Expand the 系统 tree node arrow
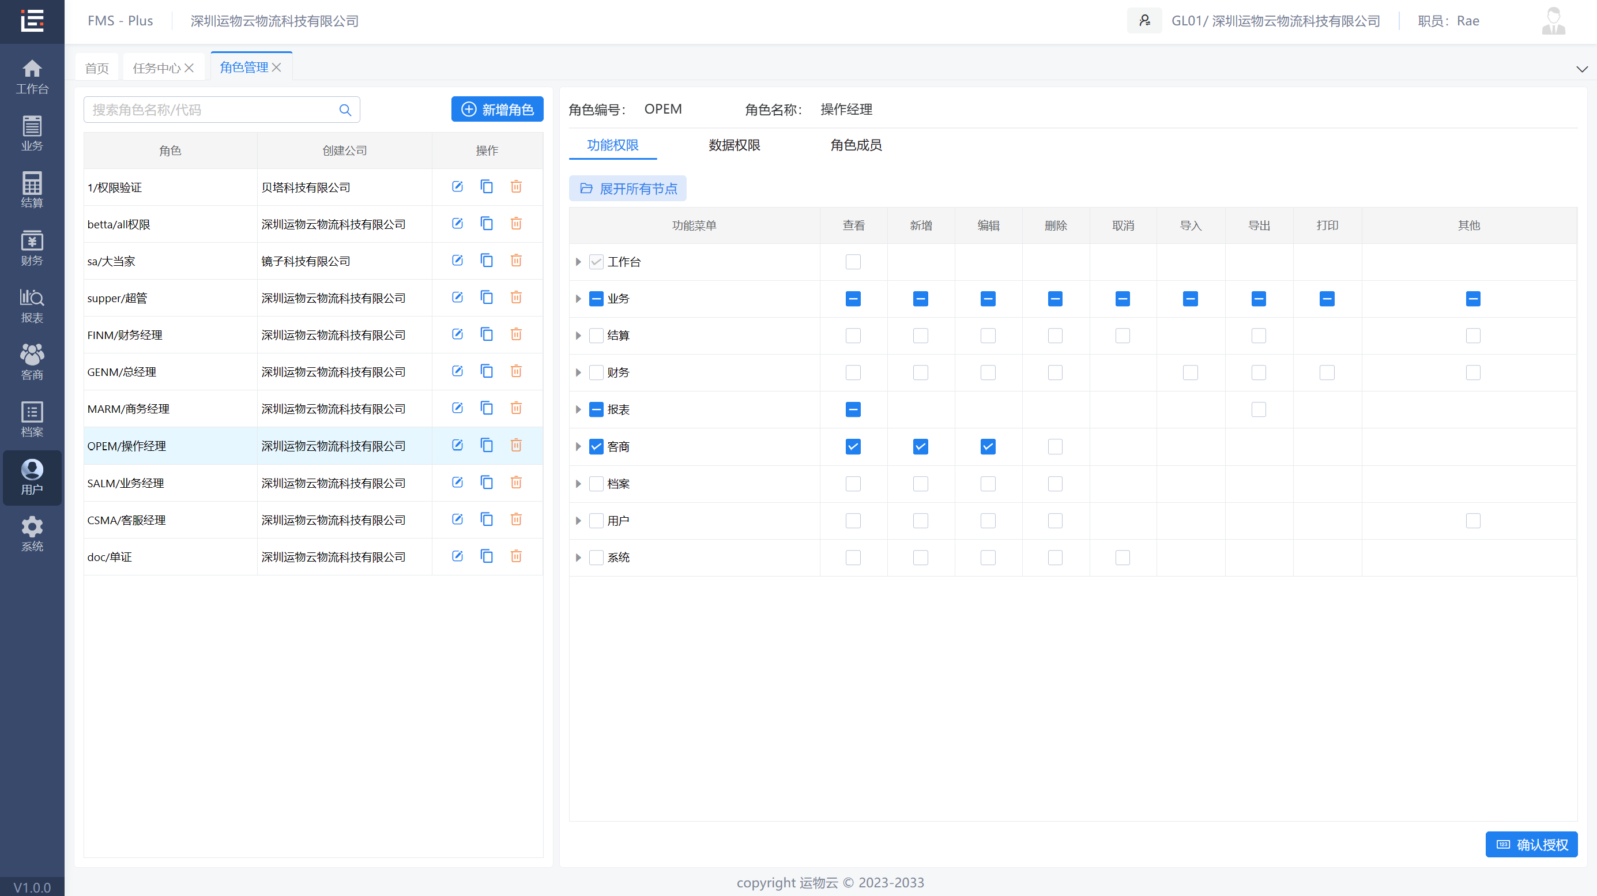Viewport: 1597px width, 896px height. click(x=578, y=558)
